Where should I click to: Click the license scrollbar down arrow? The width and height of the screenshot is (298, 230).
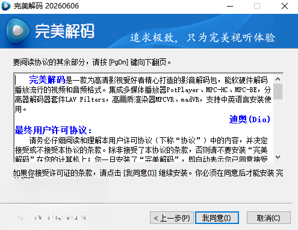pyautogui.click(x=278, y=157)
